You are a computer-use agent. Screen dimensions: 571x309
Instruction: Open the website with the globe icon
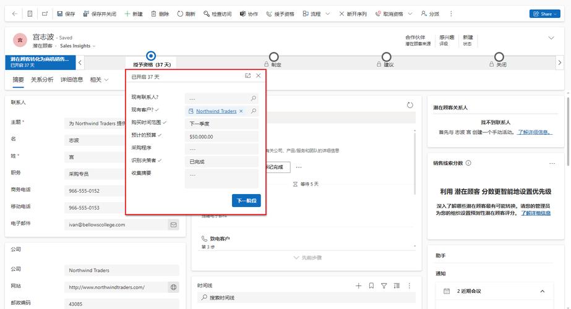coord(174,287)
